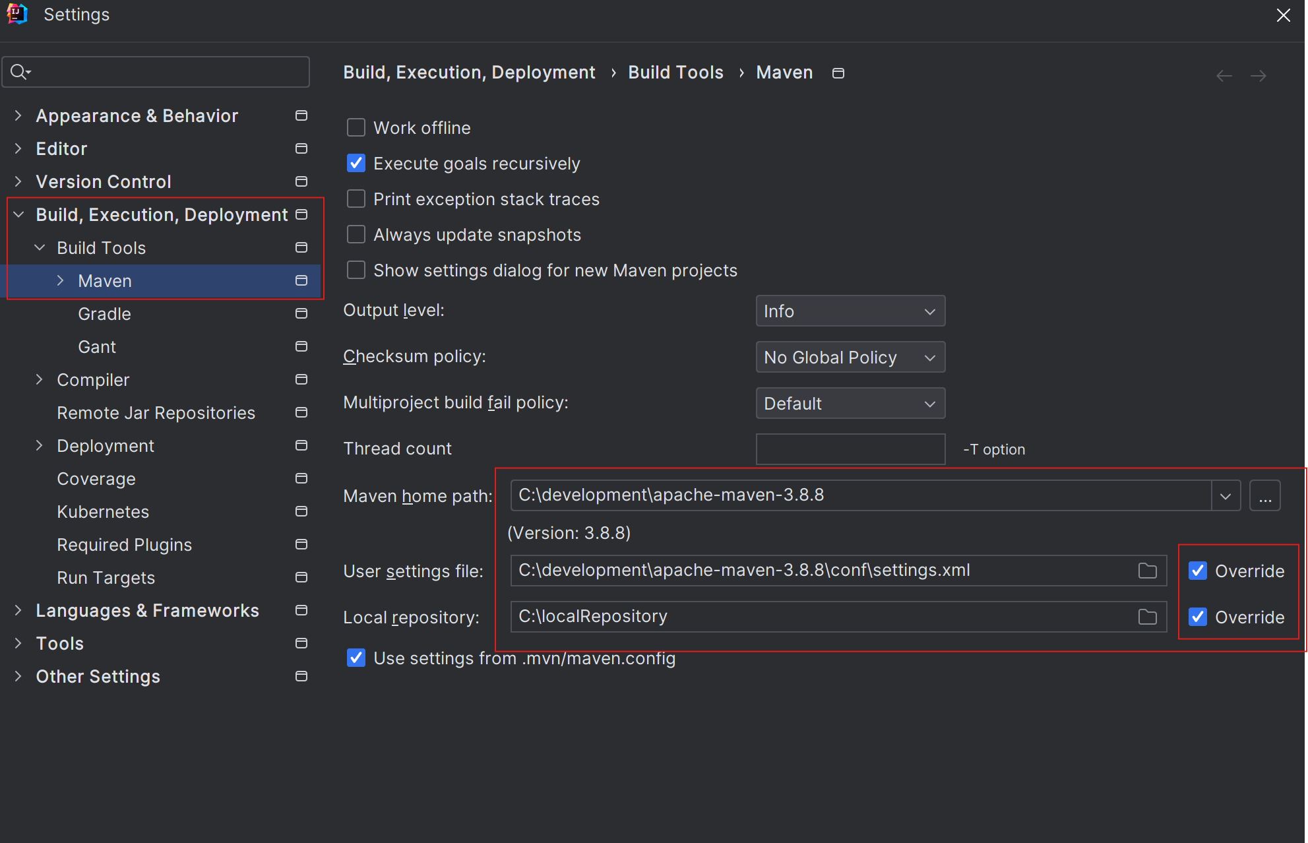This screenshot has width=1308, height=843.
Task: Click project-level icon next to Maven breadcrumb
Action: (x=838, y=73)
